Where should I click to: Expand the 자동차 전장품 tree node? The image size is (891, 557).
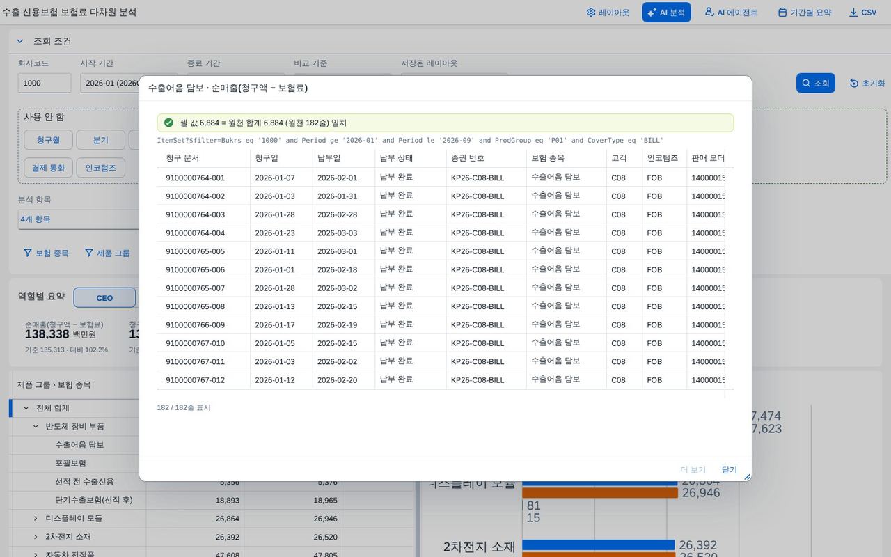[x=36, y=555]
